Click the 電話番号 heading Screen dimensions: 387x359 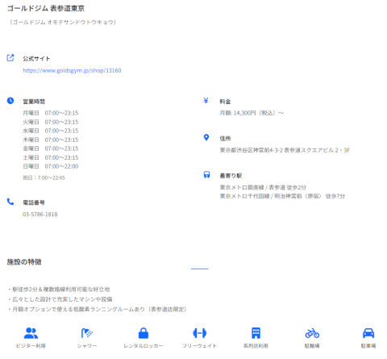pos(34,202)
